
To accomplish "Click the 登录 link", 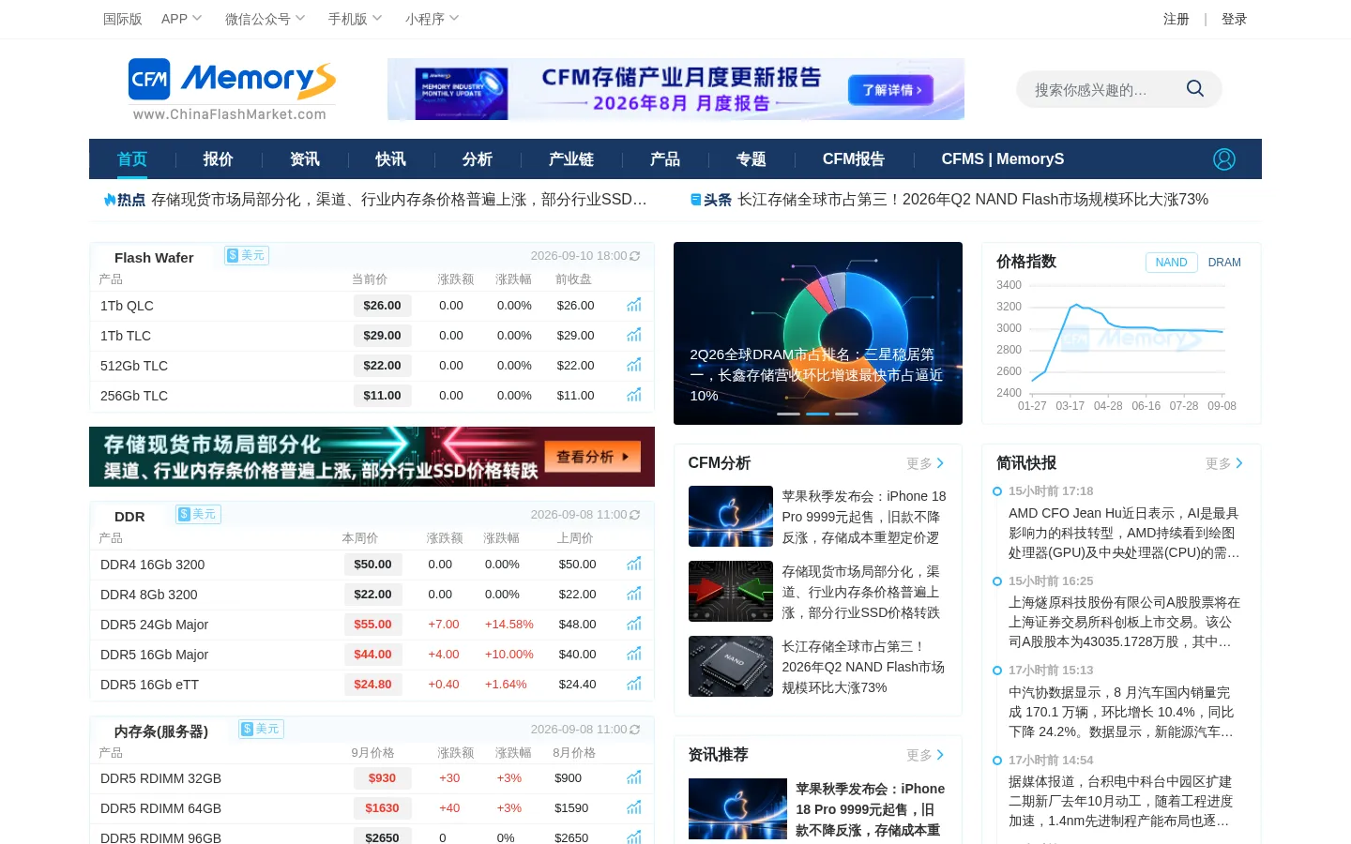I will (x=1235, y=19).
